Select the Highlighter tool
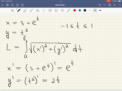The width and height of the screenshot is (122, 91). click(x=31, y=10)
